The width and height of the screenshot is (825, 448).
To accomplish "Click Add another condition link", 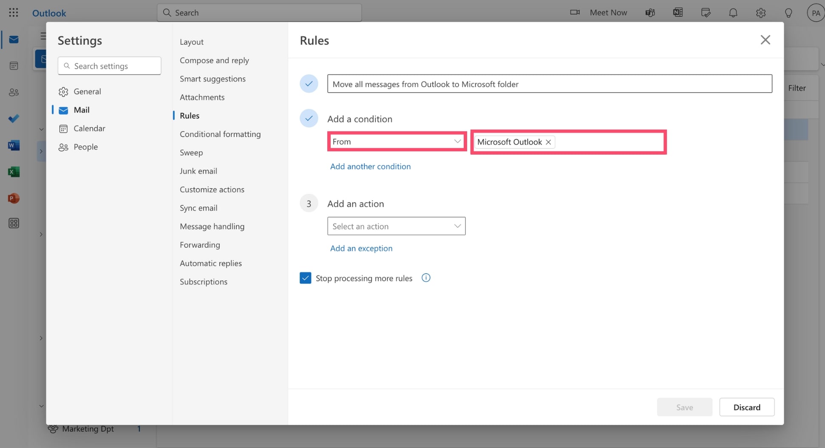I will pos(370,166).
